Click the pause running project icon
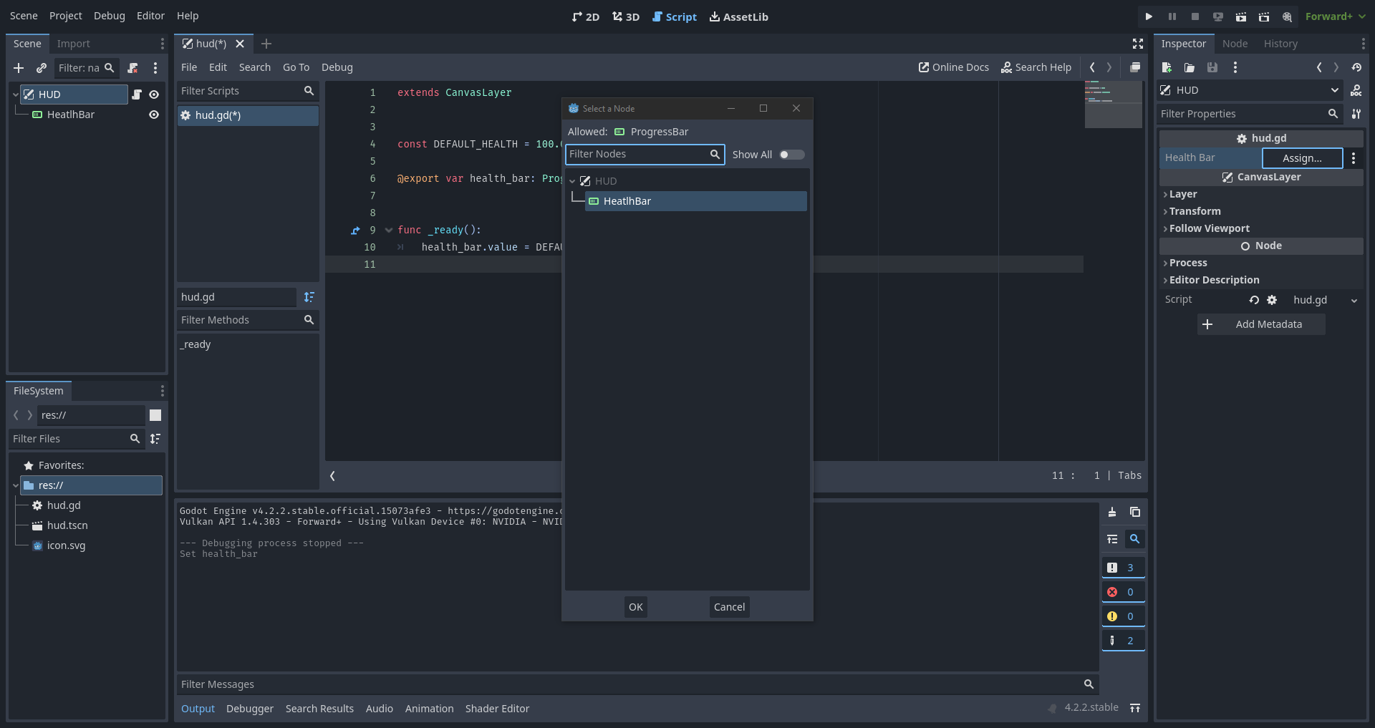The height and width of the screenshot is (728, 1375). tap(1172, 16)
